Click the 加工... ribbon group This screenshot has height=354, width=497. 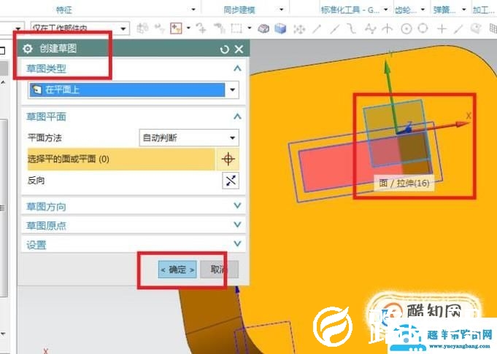pyautogui.click(x=484, y=9)
